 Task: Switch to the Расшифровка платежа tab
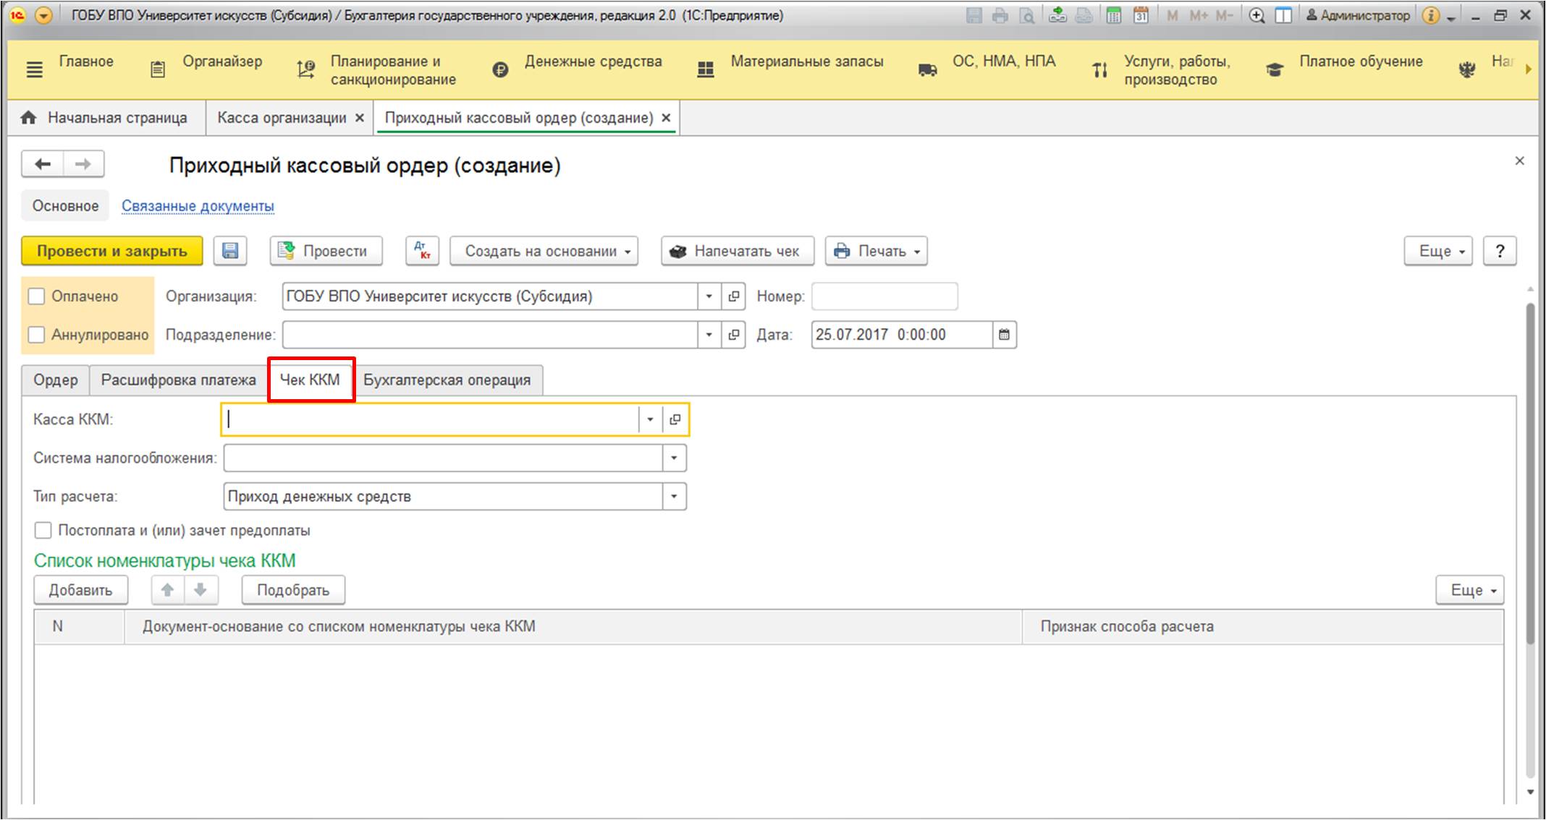click(178, 380)
